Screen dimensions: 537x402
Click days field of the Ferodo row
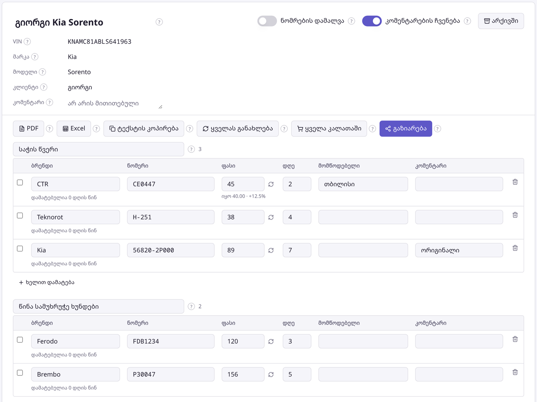pyautogui.click(x=297, y=341)
